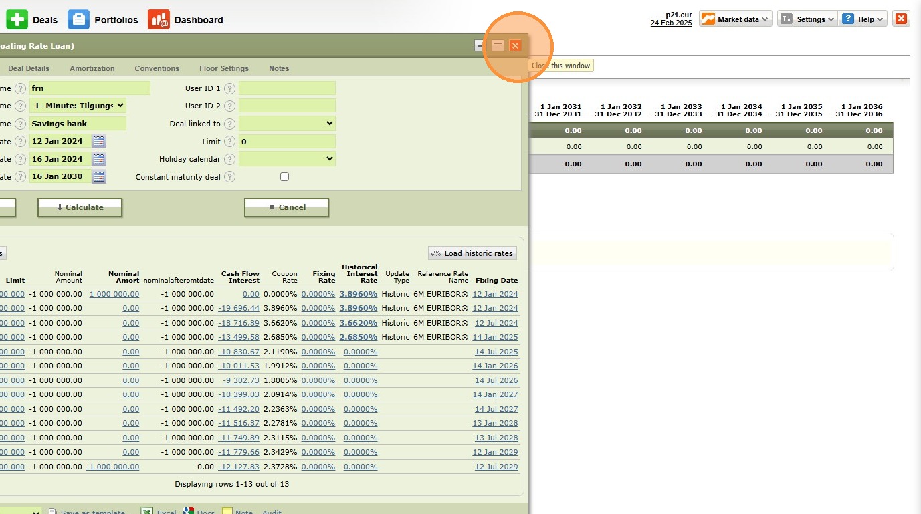Click the help icon next to Limit
This screenshot has width=921, height=514.
229,142
